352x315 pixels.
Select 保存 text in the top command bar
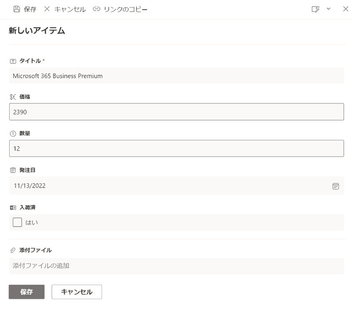(x=30, y=9)
